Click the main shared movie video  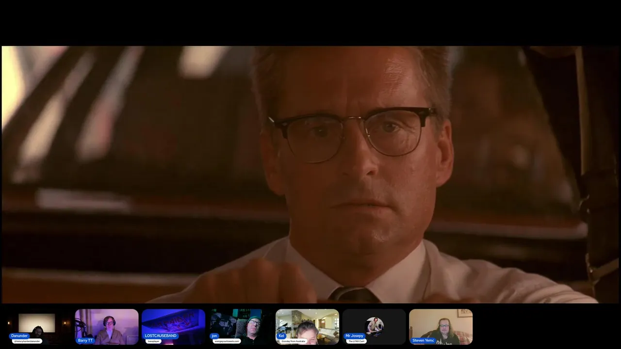(310, 174)
